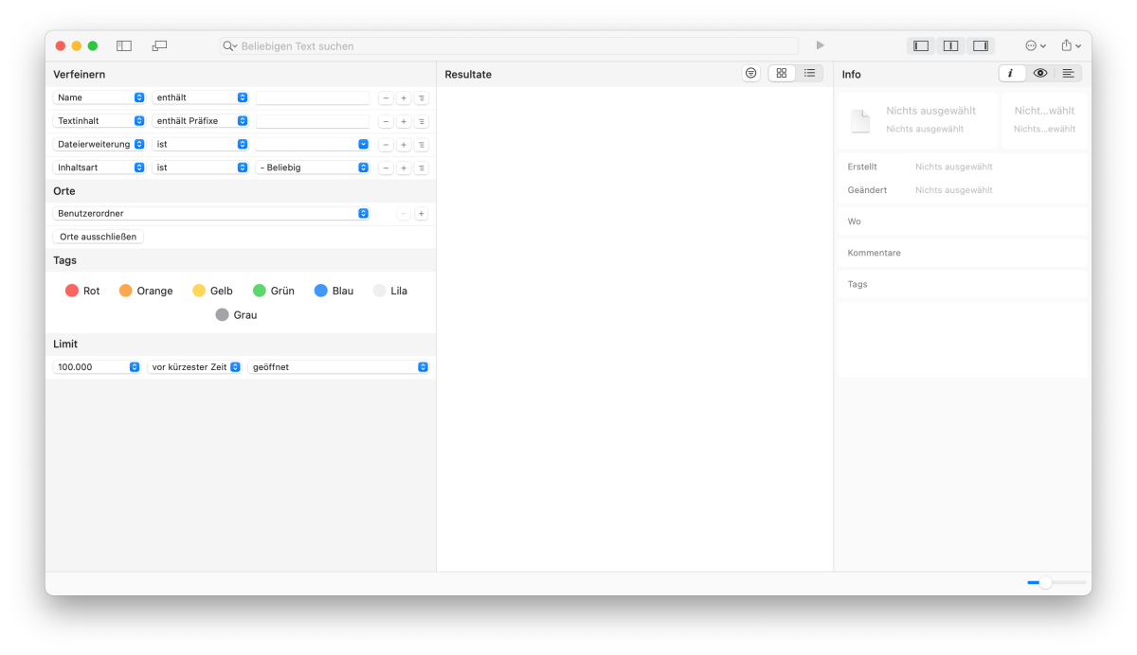Image resolution: width=1137 pixels, height=655 pixels.
Task: Select the Lila tag
Action: (x=390, y=291)
